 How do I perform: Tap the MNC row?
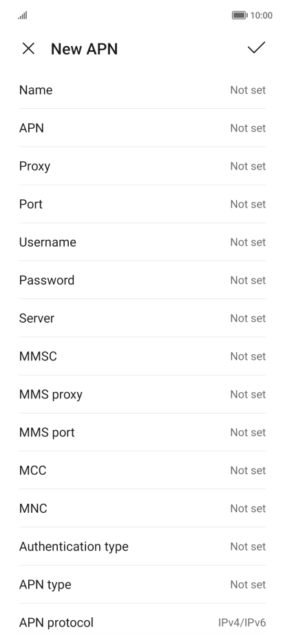tap(142, 508)
